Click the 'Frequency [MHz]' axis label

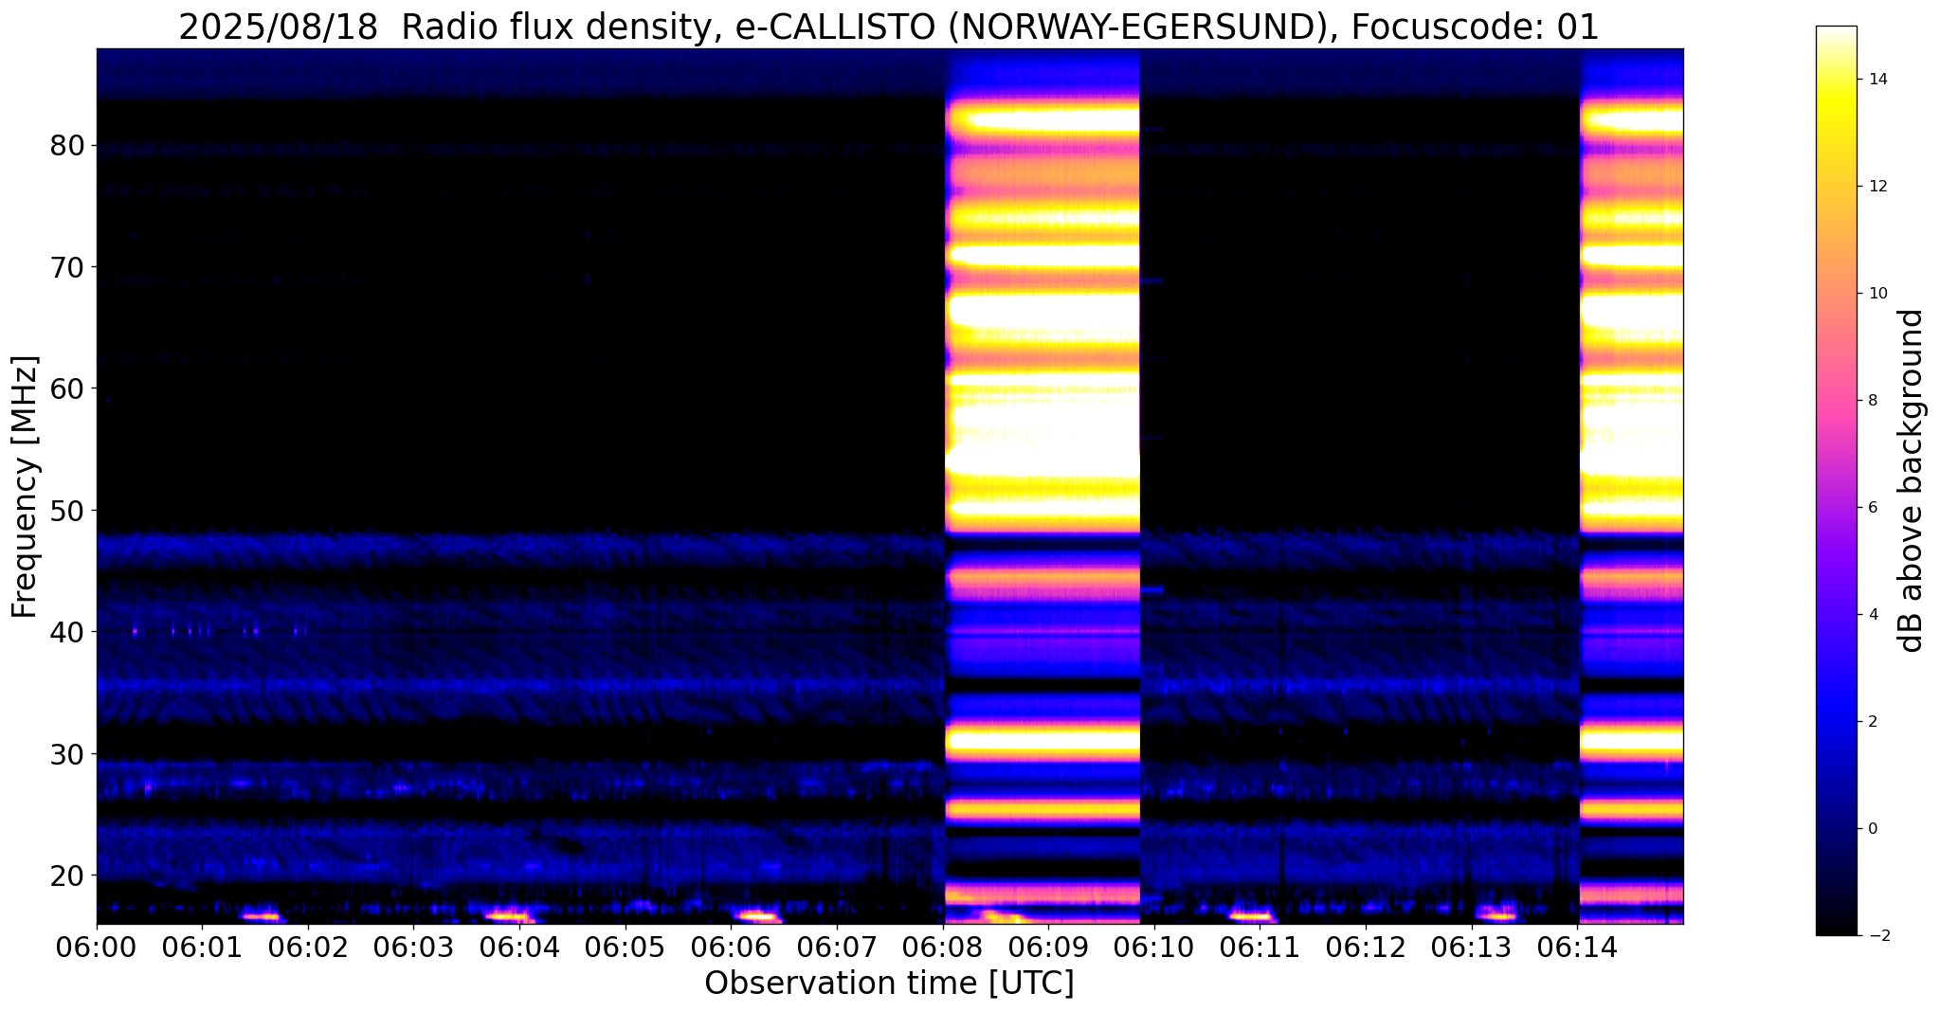[25, 487]
